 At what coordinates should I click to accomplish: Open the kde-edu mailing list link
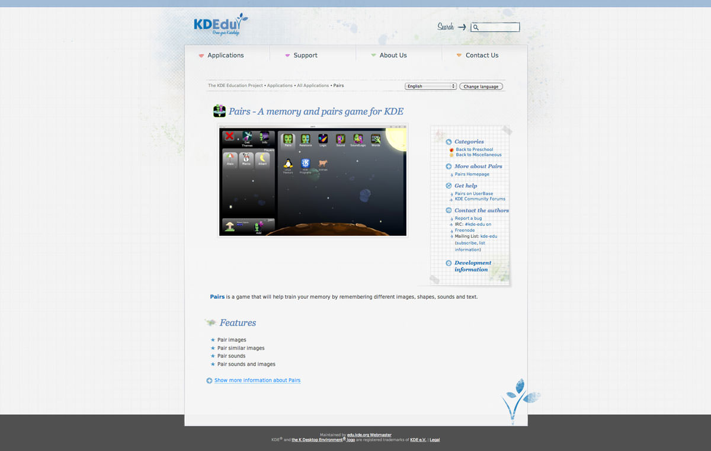(489, 236)
